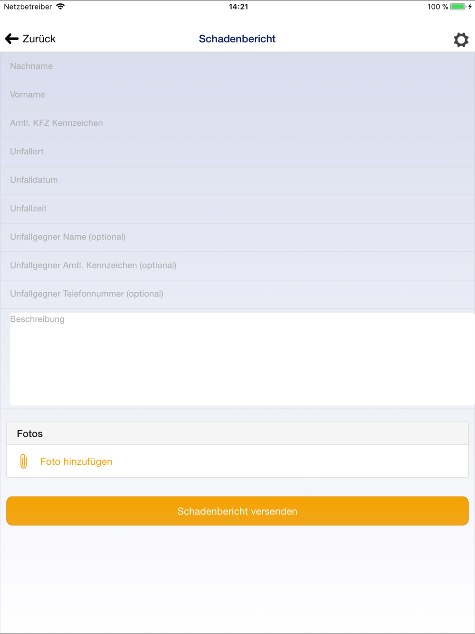Select the Amtl. KFZ Kennzeichen field
This screenshot has height=634, width=475.
click(237, 123)
